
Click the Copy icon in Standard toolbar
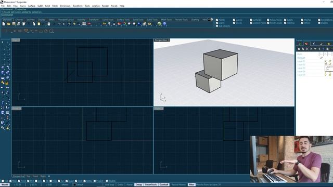[34, 24]
